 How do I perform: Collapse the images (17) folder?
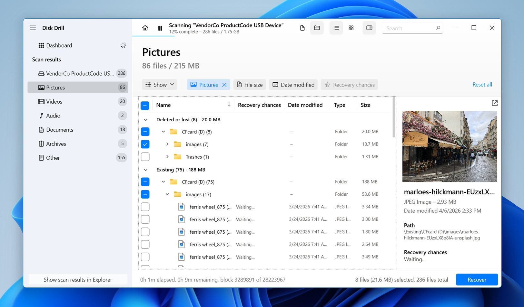click(167, 194)
